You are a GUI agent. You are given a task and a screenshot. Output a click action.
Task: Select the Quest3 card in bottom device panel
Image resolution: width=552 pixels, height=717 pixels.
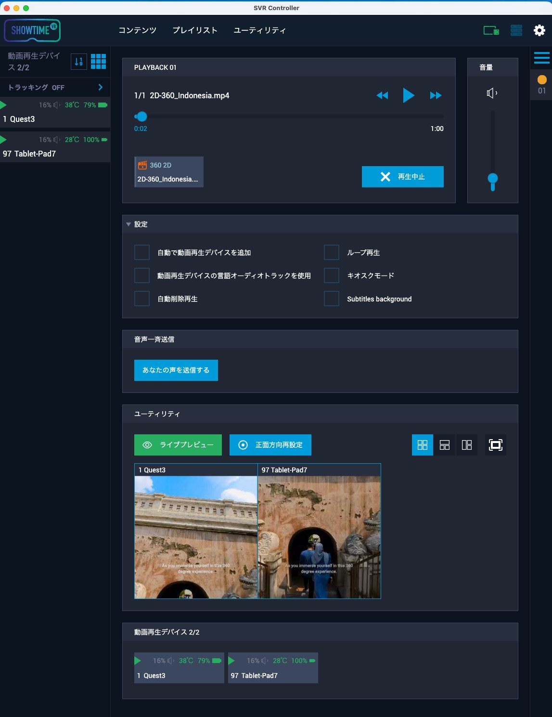point(179,668)
